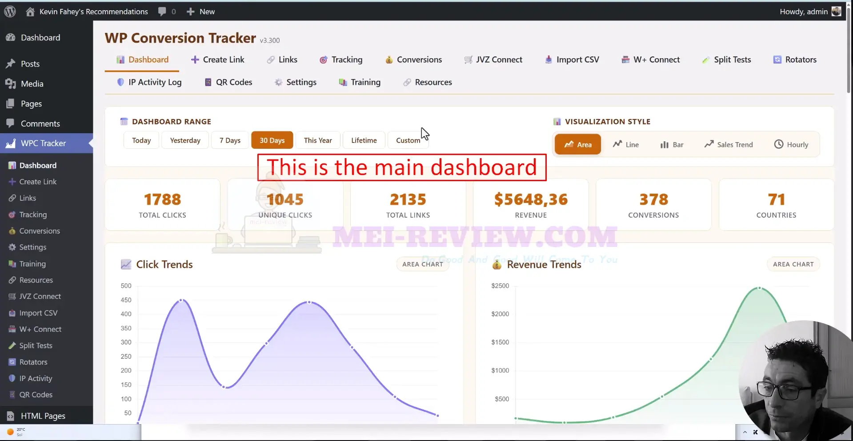Open the comments bubble icon in admin bar
This screenshot has width=853, height=441.
pos(162,12)
